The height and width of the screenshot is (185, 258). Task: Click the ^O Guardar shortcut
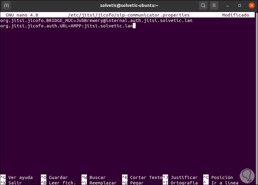54,177
